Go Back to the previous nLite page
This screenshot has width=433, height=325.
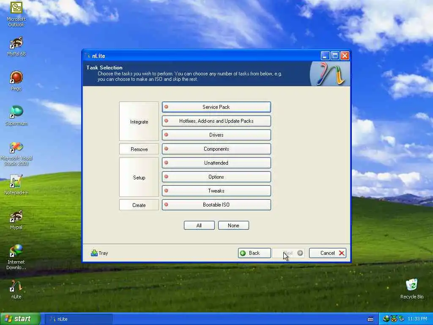(x=254, y=253)
